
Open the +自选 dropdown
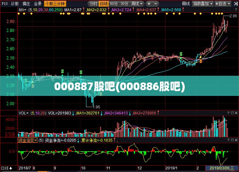point(223,4)
